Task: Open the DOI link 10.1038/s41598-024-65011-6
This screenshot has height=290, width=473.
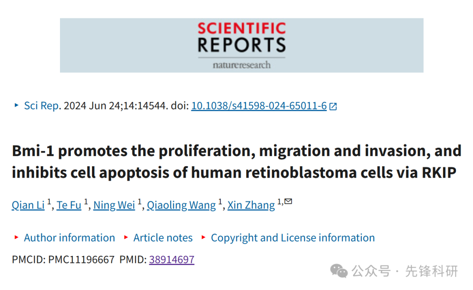Action: [259, 106]
